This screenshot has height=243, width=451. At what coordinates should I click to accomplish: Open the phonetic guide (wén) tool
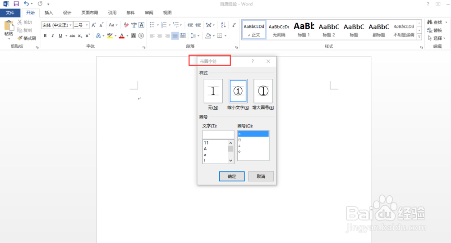pyautogui.click(x=134, y=25)
